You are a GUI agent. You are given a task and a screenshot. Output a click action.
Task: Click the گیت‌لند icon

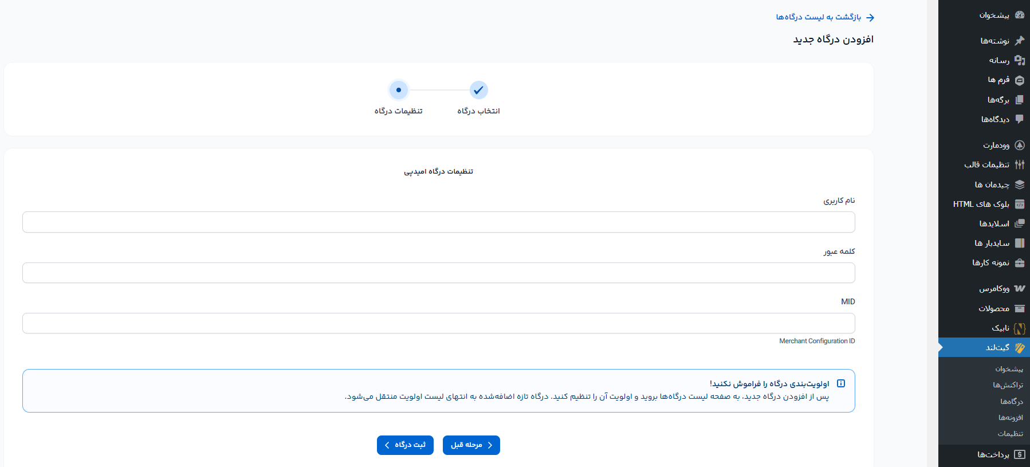click(1019, 347)
